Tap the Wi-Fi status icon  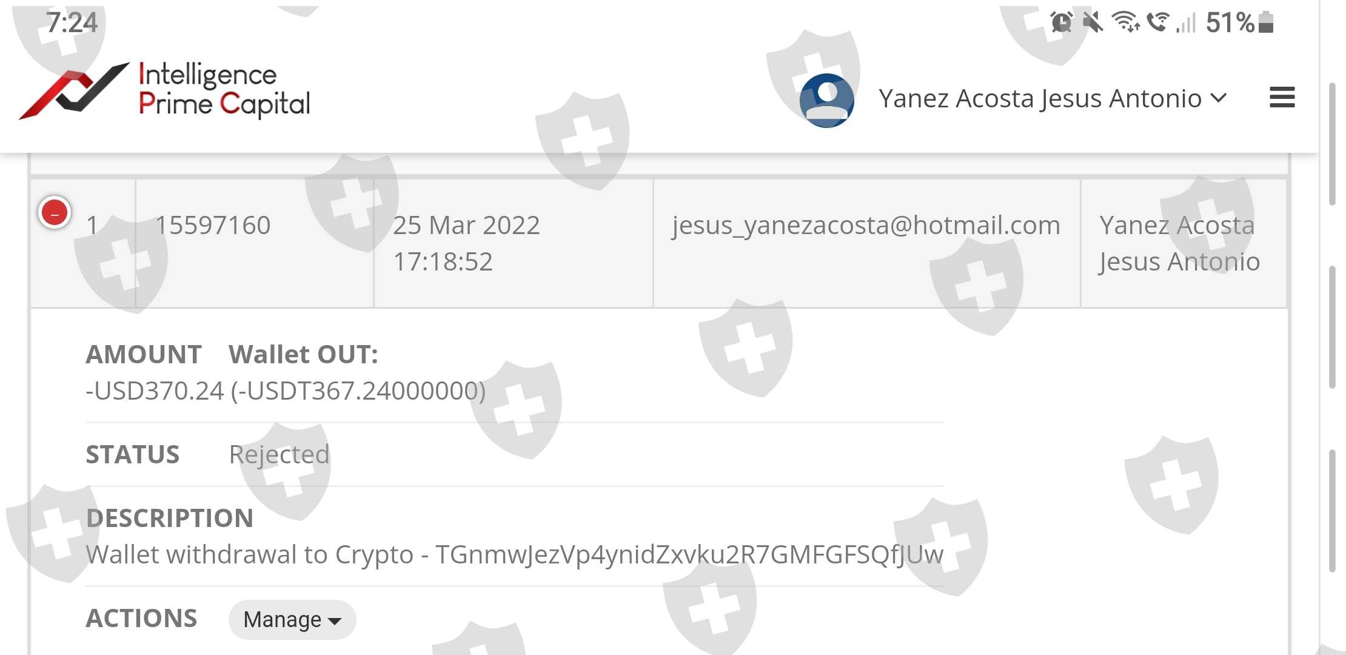pos(1125,22)
